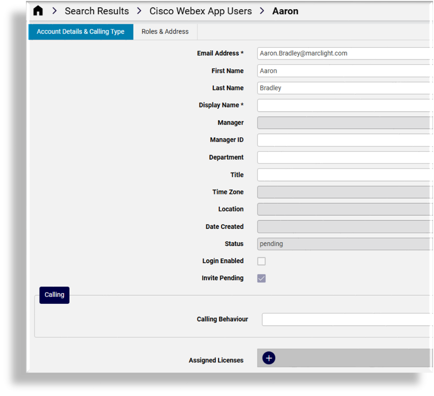
Task: Navigate to Cisco Webex App Users breadcrumb
Action: click(x=200, y=11)
